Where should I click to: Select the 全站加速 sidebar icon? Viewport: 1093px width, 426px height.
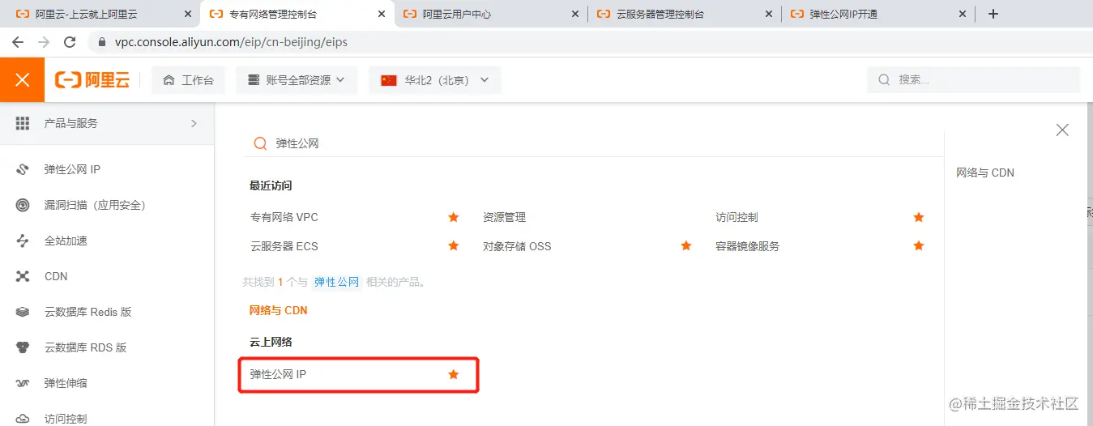point(23,241)
